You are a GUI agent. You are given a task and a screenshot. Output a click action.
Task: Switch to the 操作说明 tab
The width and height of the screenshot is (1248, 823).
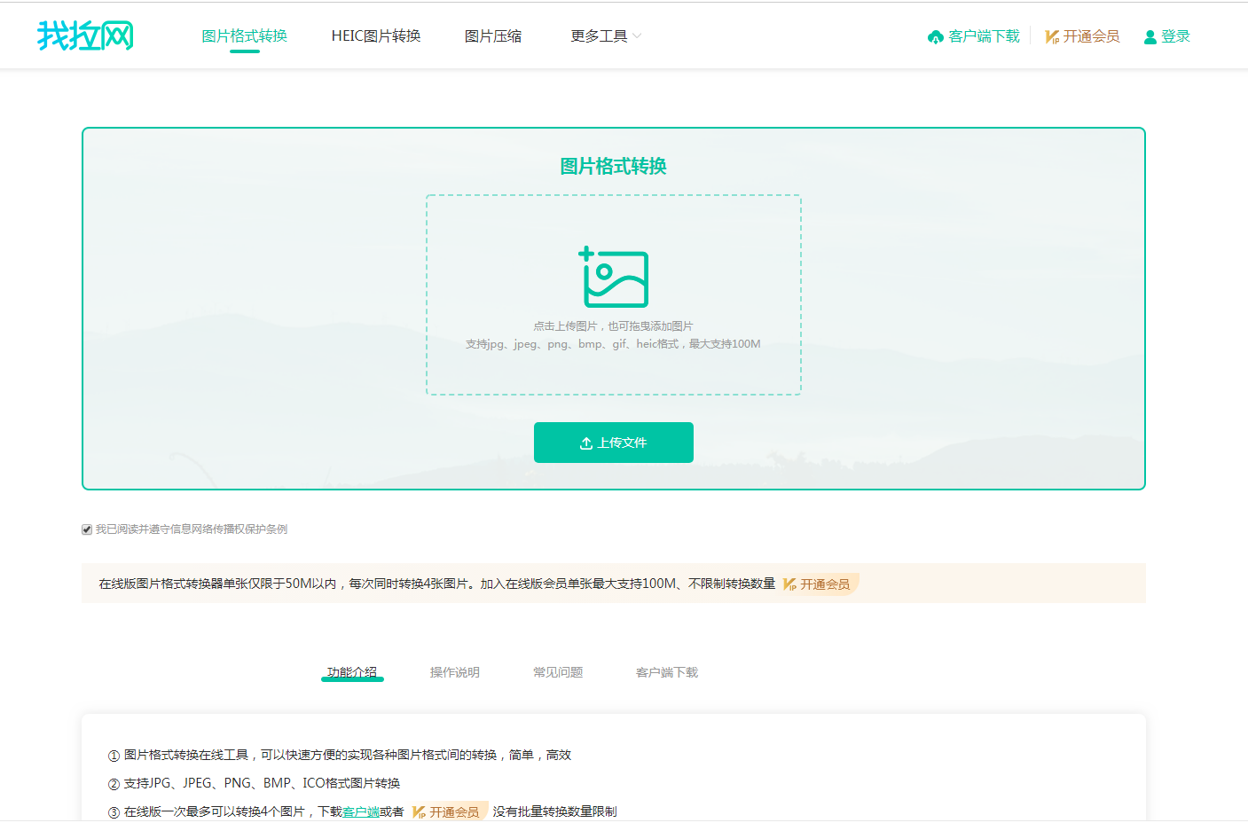[455, 672]
